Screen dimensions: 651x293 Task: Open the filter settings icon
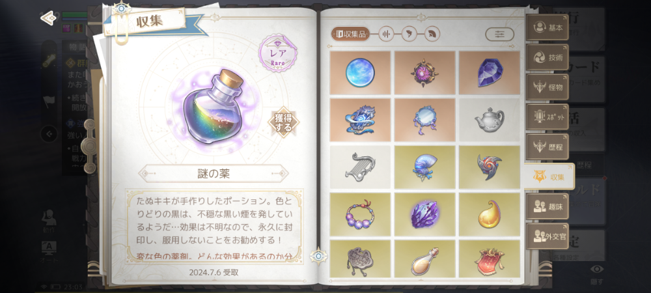click(x=499, y=34)
